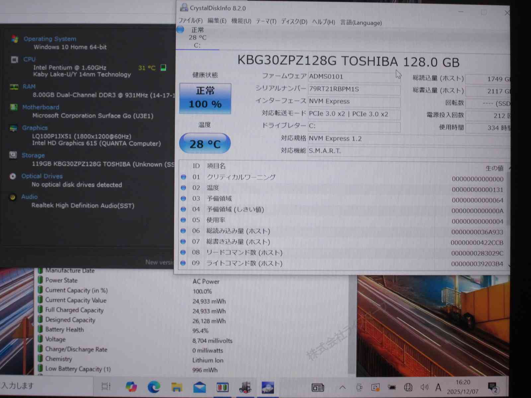Open the notification center icon
Image resolution: width=531 pixels, height=398 pixels.
pos(493,387)
